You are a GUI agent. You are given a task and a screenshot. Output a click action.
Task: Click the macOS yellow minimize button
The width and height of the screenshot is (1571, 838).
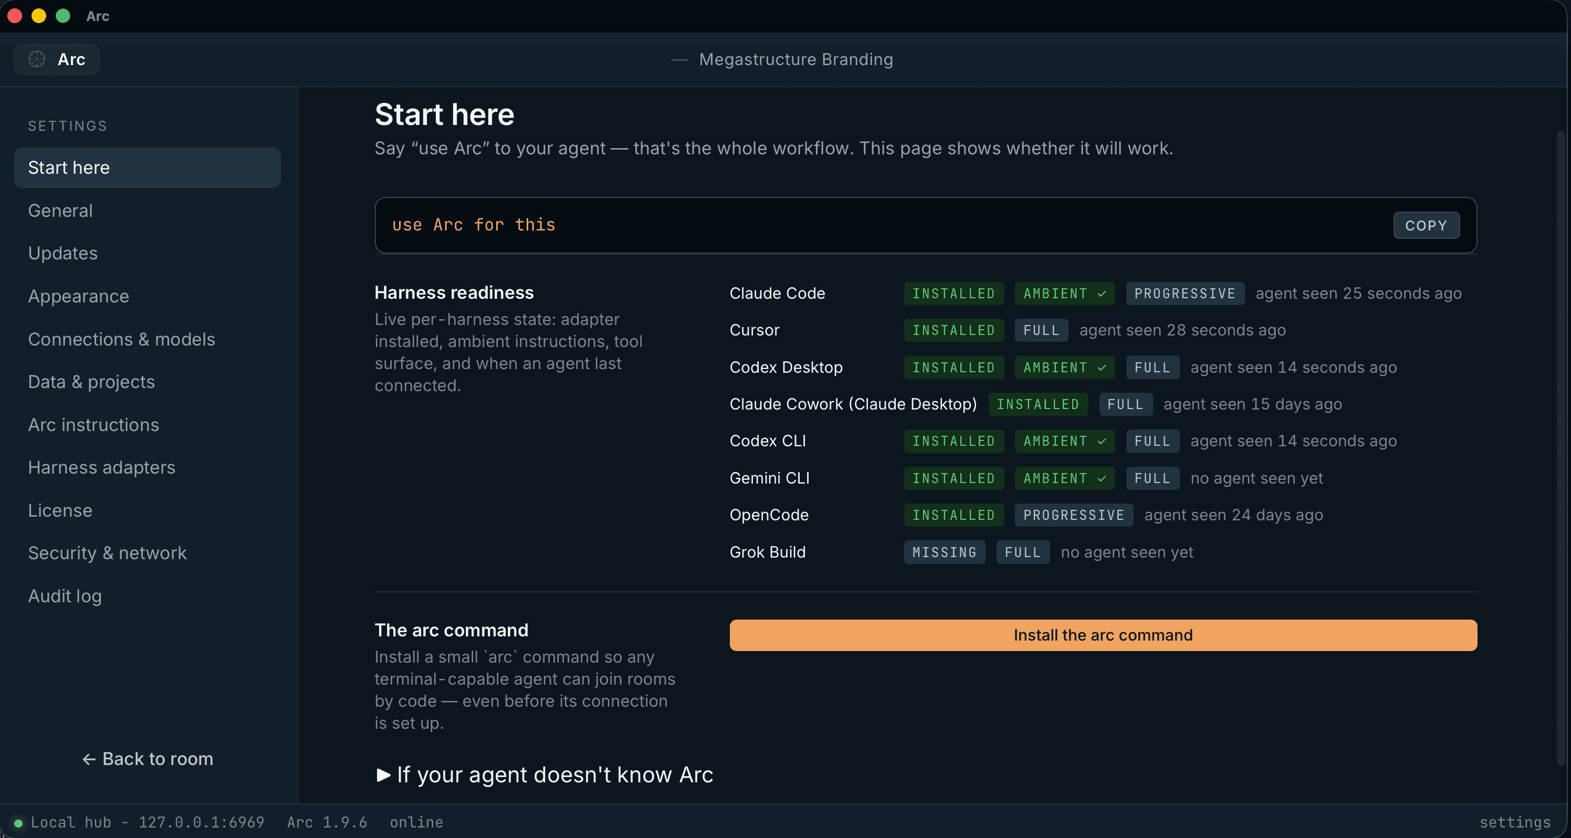point(38,16)
